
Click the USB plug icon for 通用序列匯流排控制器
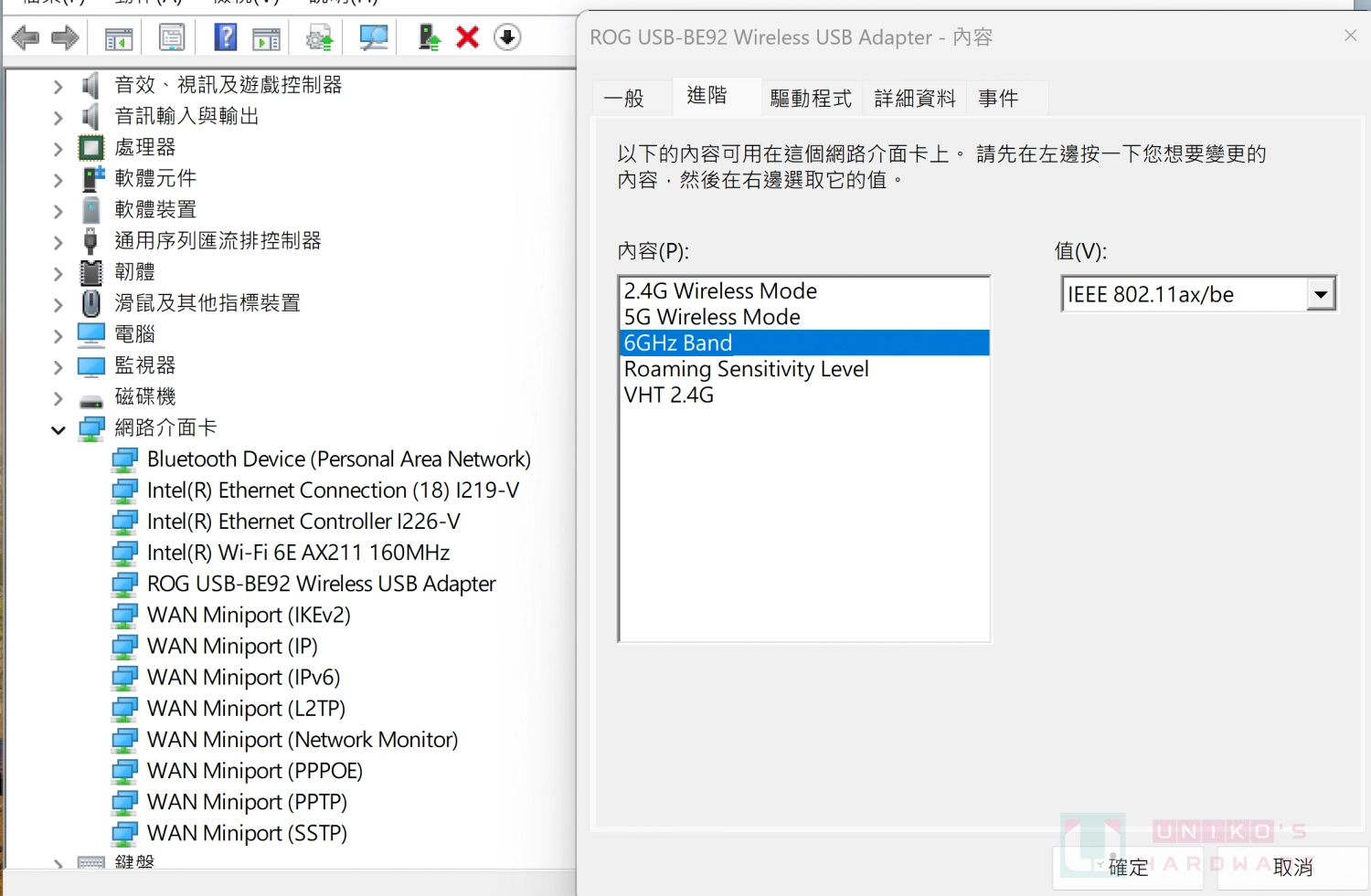coord(90,241)
